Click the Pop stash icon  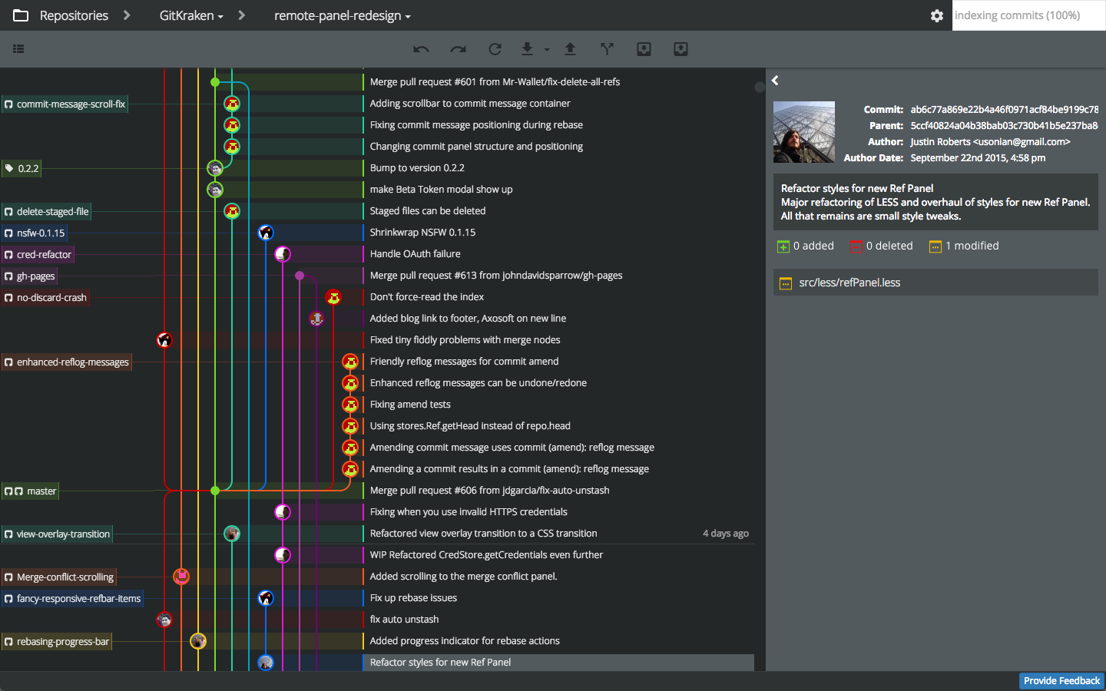pyautogui.click(x=680, y=49)
